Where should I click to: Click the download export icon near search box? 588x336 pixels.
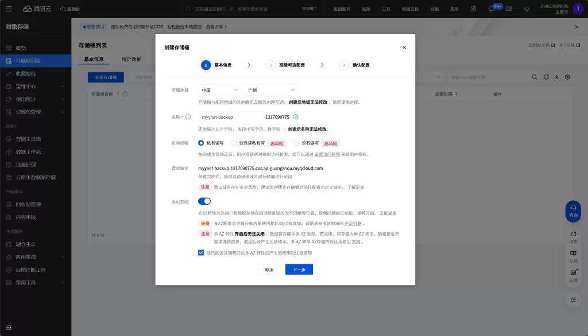[556, 76]
